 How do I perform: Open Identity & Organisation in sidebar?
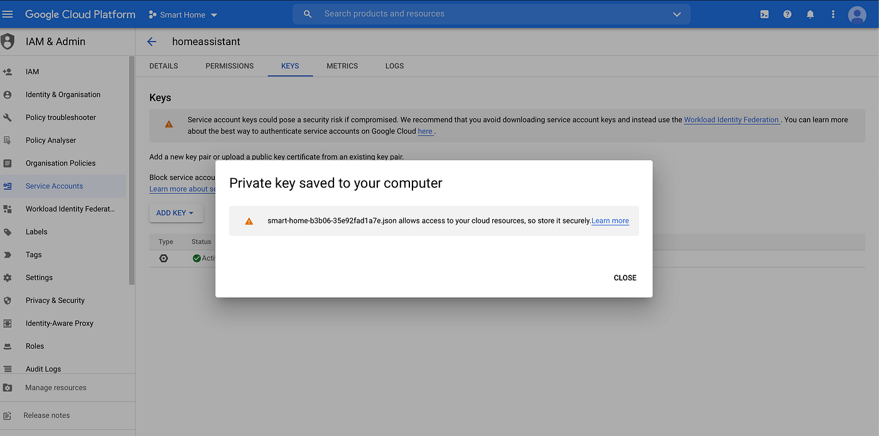pyautogui.click(x=63, y=95)
